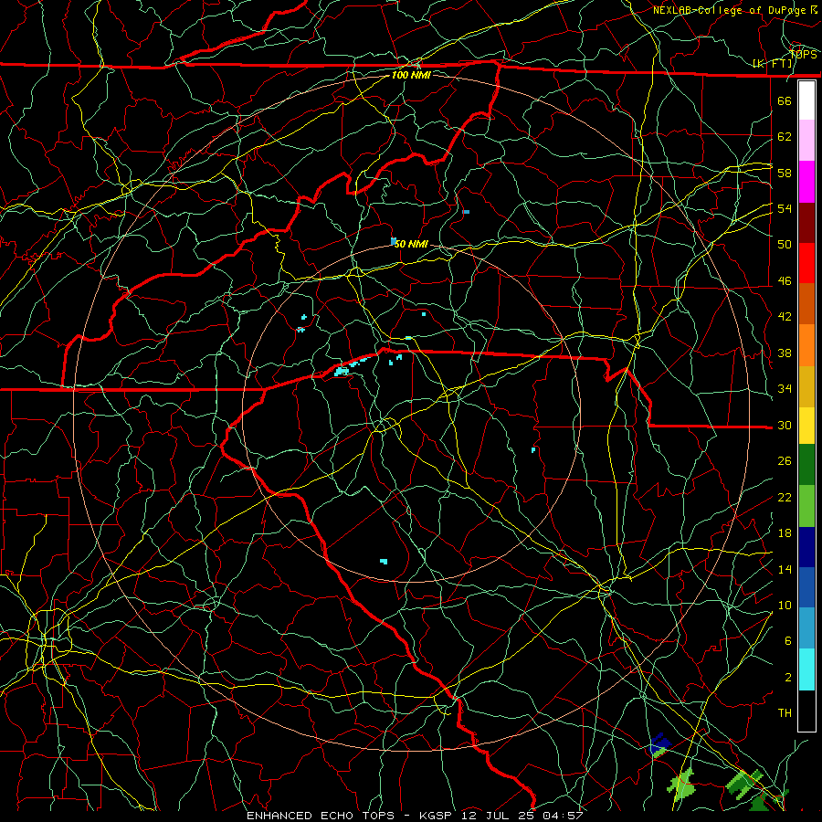Click the legend value 58
Image resolution: width=822 pixels, height=822 pixels.
tap(785, 173)
